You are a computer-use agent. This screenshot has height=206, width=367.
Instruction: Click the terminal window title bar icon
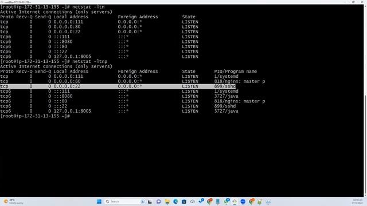pos(2,2)
